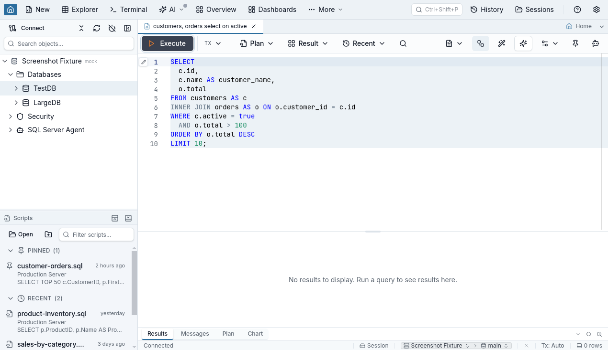Viewport: 608px width, 350px height.
Task: Click the pencil edit icon beside line 1
Action: coord(144,62)
